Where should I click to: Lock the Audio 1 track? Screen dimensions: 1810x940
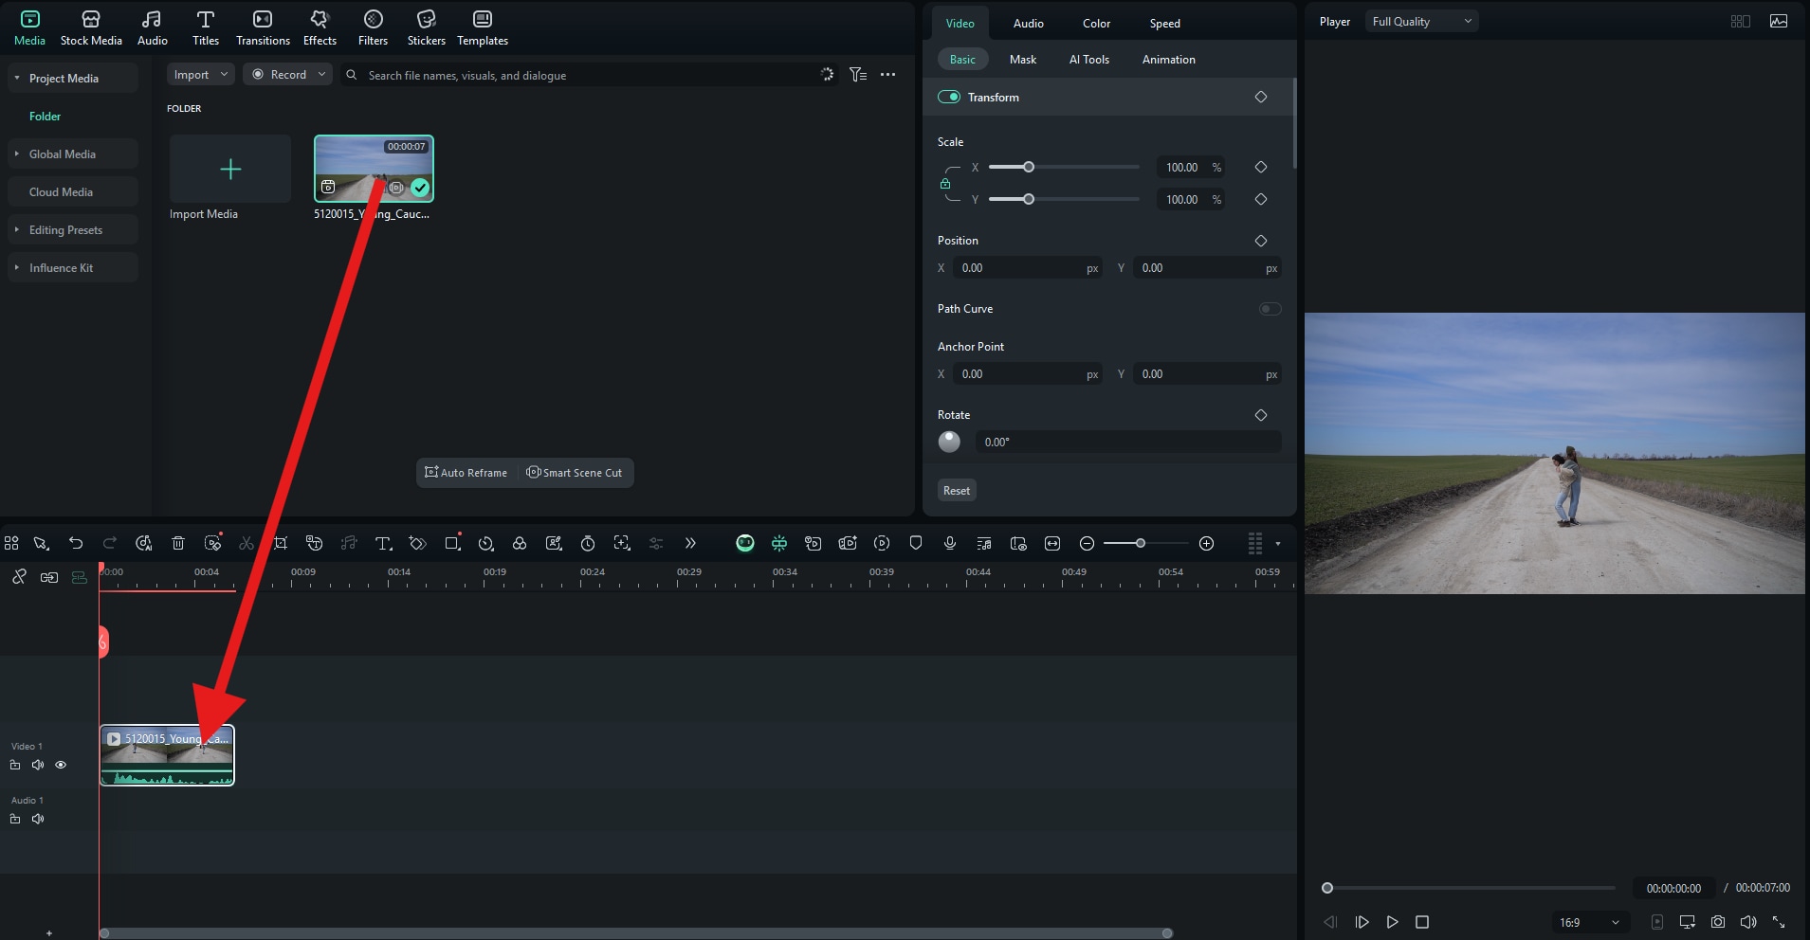click(x=15, y=819)
